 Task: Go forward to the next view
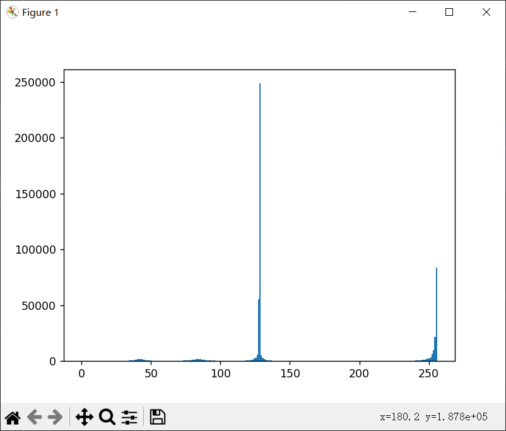(x=55, y=417)
